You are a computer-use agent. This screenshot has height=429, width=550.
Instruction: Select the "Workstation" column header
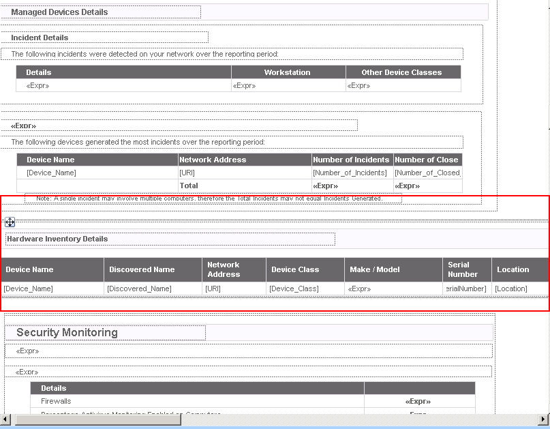coord(289,72)
